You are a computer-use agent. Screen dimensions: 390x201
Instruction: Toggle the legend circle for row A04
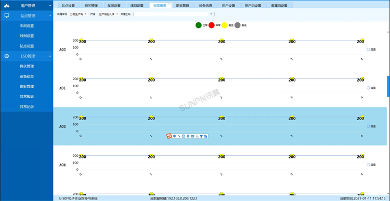(368, 165)
